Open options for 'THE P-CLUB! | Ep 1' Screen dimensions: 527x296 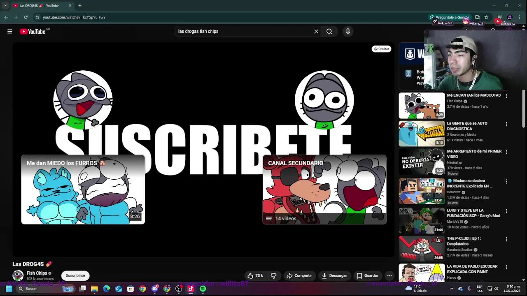pyautogui.click(x=506, y=239)
